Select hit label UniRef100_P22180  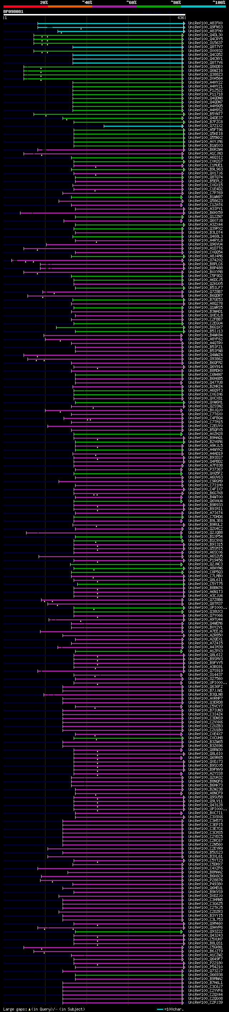point(205,963)
